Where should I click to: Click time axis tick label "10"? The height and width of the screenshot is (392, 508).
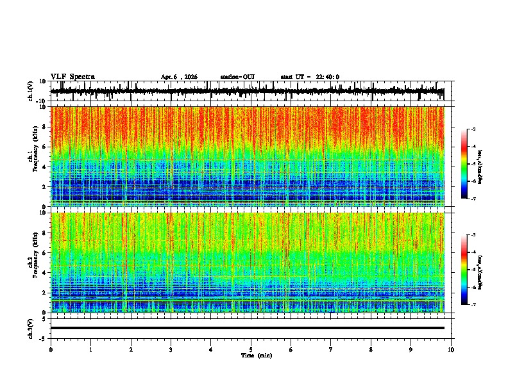(451, 350)
